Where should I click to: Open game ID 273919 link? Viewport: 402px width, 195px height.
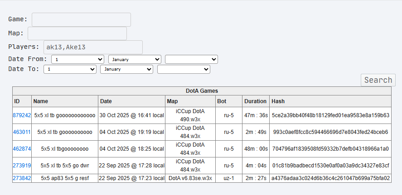pyautogui.click(x=22, y=165)
